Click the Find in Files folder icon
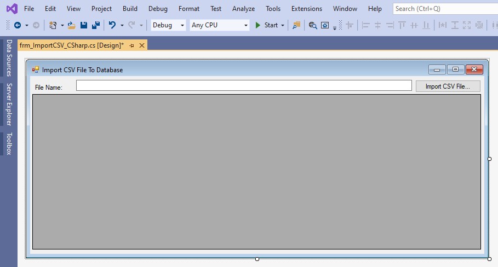 [x=296, y=25]
